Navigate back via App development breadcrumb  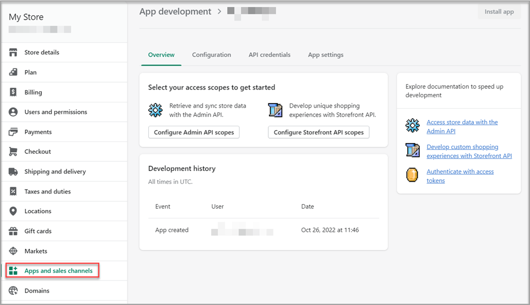(175, 11)
